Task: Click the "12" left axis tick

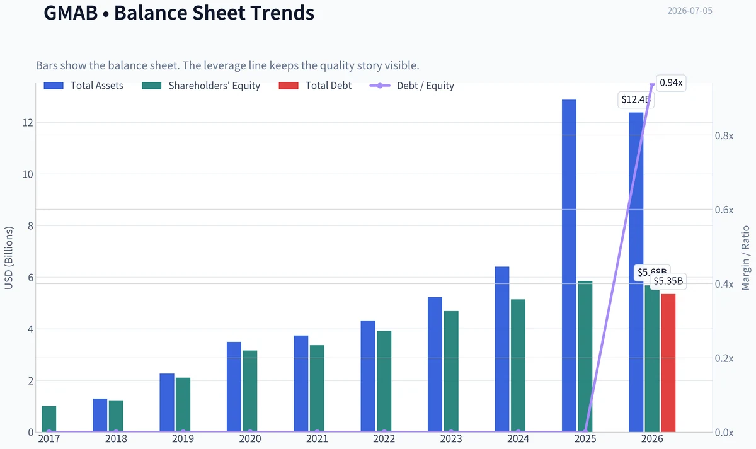Action: point(28,122)
